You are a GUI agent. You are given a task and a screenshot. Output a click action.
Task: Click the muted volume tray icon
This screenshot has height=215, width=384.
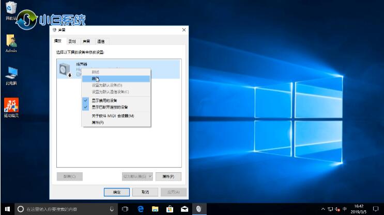pyautogui.click(x=337, y=209)
